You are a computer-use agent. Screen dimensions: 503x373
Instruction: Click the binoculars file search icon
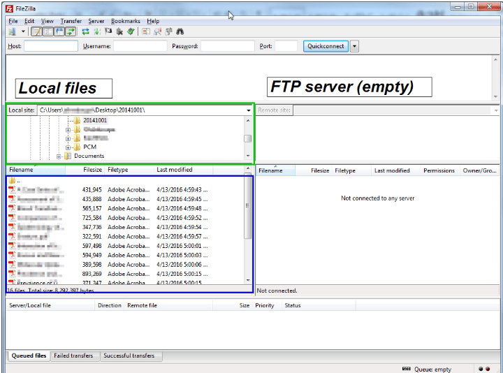(x=180, y=31)
